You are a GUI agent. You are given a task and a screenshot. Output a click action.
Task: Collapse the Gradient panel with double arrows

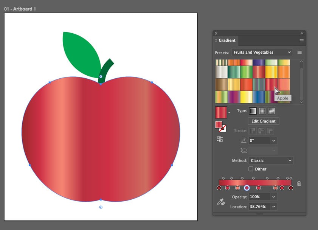302,33
